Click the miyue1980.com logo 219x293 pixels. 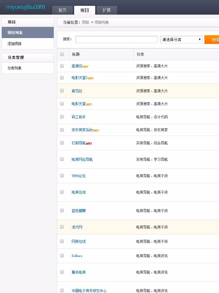pos(25,7)
